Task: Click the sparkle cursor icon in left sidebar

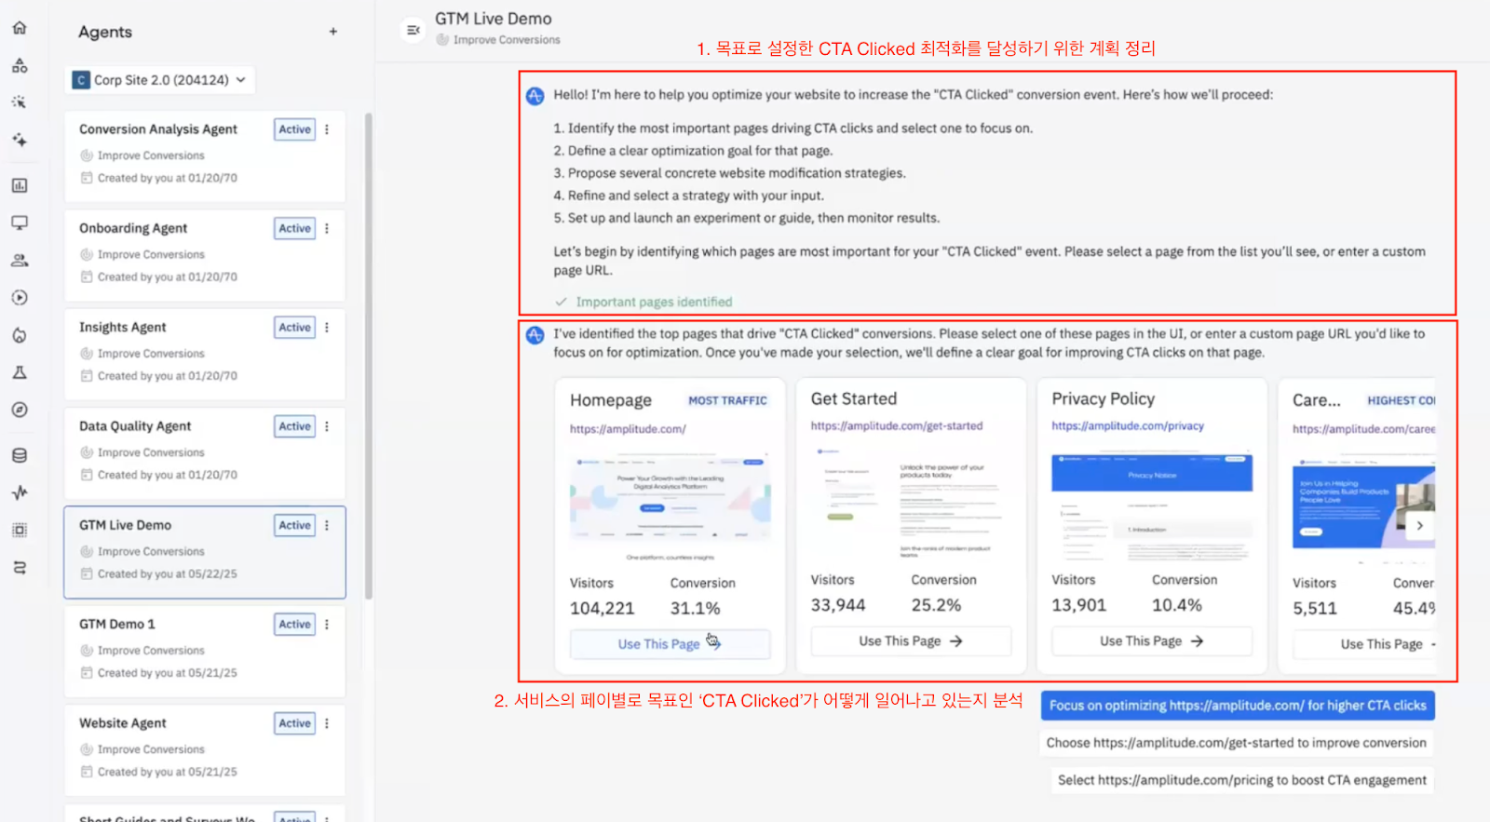Action: tap(20, 102)
